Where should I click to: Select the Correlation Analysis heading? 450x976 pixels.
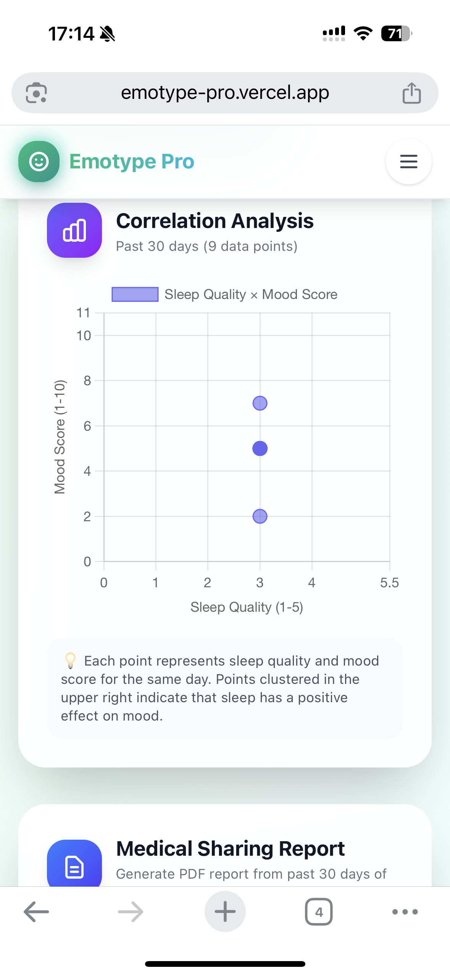pyautogui.click(x=215, y=220)
